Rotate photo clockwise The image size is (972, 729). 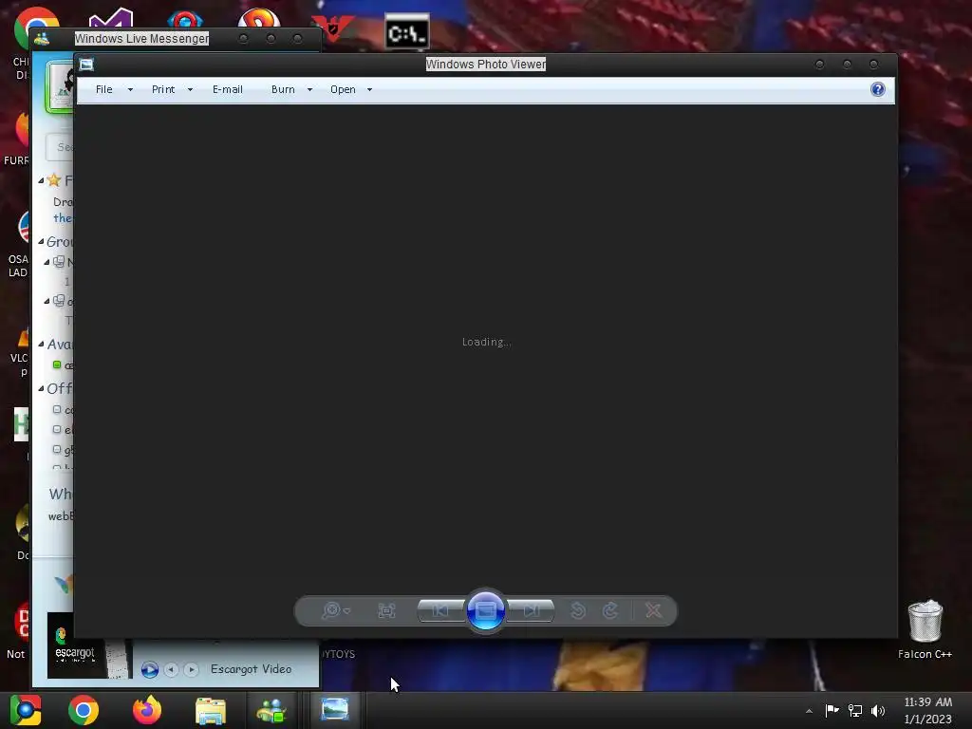[610, 610]
